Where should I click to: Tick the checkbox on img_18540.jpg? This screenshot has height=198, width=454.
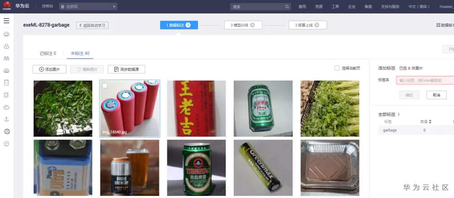coord(105,86)
